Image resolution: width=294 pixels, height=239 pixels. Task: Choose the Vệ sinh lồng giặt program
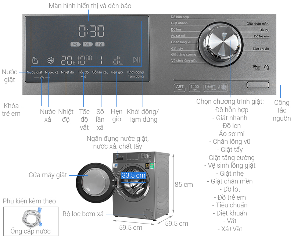[184, 60]
